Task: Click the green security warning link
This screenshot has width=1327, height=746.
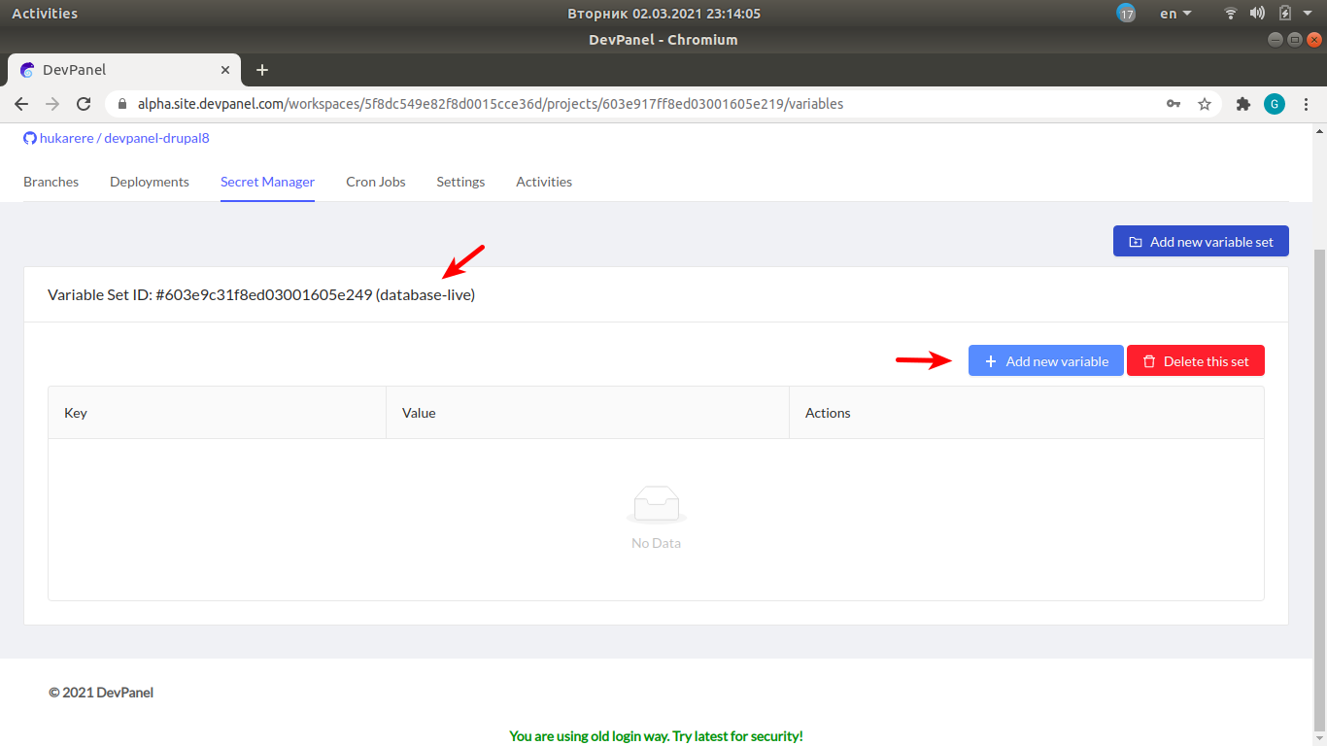Action: coord(656,735)
